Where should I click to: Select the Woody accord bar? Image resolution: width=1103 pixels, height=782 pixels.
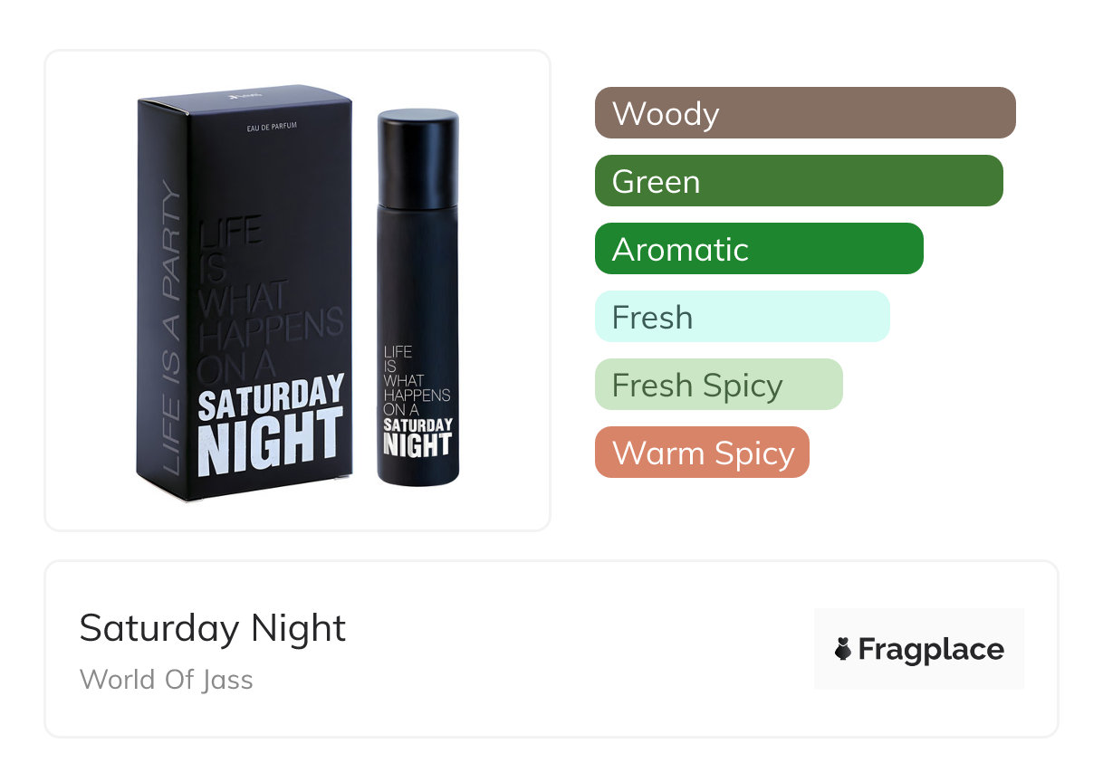(x=805, y=113)
